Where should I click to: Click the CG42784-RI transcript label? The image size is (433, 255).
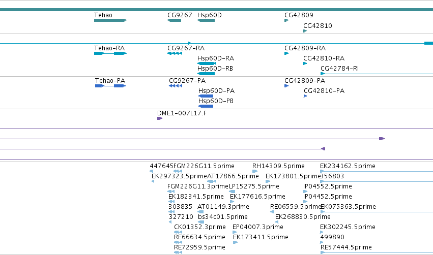tap(339, 69)
